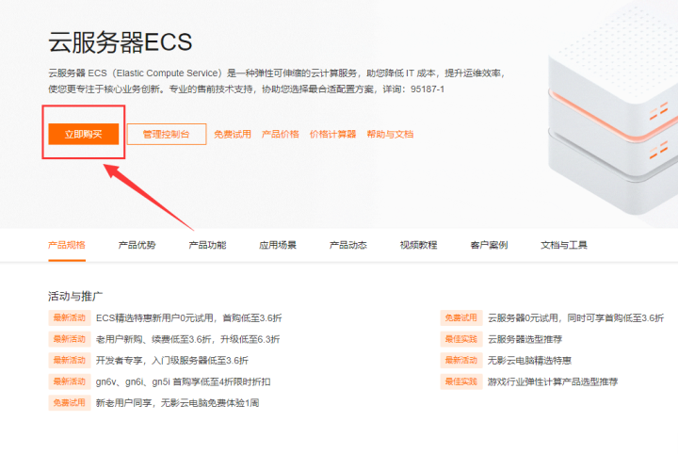The height and width of the screenshot is (454, 678).
Task: Switch to the 产品优势 tab
Action: coord(137,245)
